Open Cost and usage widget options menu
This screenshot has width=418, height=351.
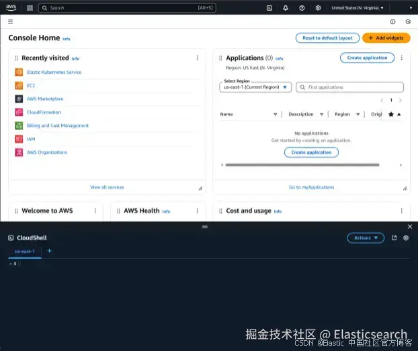401,211
